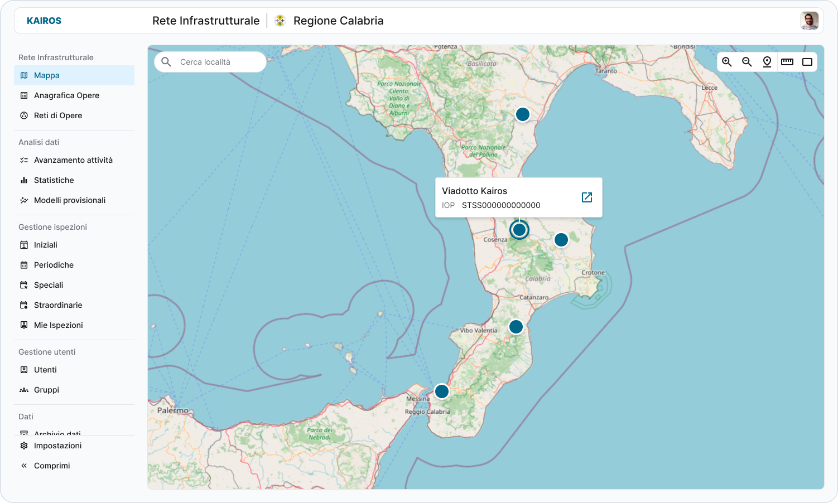The image size is (838, 503).
Task: Click the KAIROS logo
Action: click(x=44, y=21)
